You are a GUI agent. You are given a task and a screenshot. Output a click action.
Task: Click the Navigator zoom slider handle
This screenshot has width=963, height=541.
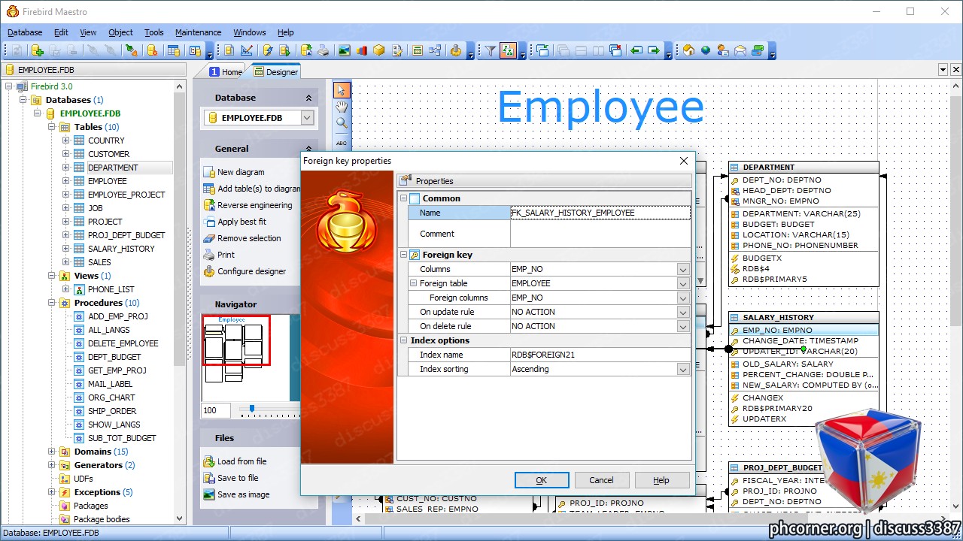click(x=251, y=410)
